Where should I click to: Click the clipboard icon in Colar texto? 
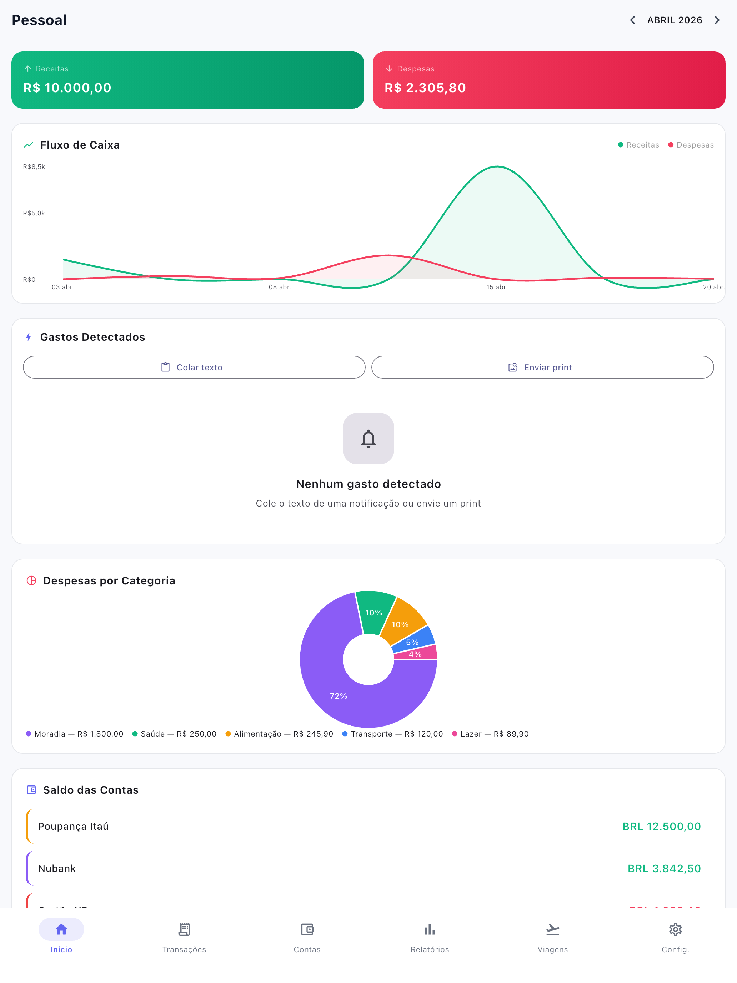tap(165, 367)
